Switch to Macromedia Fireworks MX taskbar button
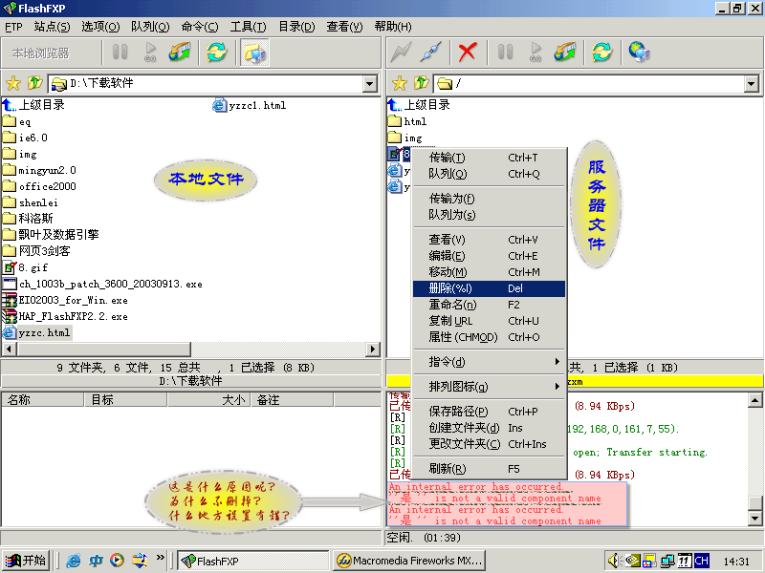This screenshot has height=573, width=765. (x=411, y=561)
